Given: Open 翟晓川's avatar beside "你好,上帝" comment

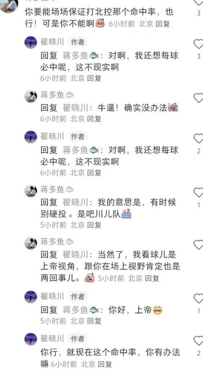Looking at the screenshot, I should pos(31,297).
